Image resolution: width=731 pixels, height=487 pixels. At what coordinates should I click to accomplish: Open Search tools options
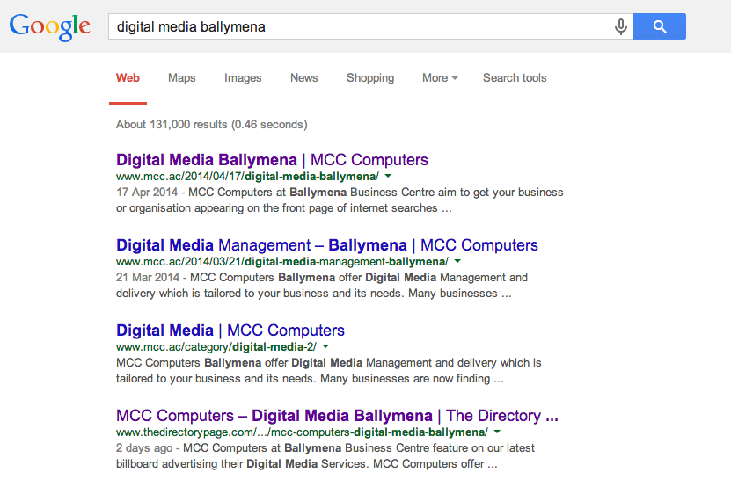[515, 78]
